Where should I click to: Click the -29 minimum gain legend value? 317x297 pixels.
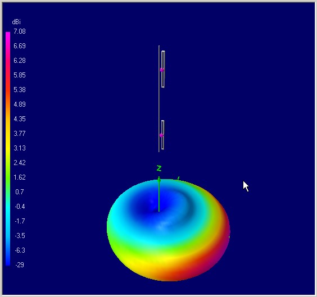(x=20, y=264)
